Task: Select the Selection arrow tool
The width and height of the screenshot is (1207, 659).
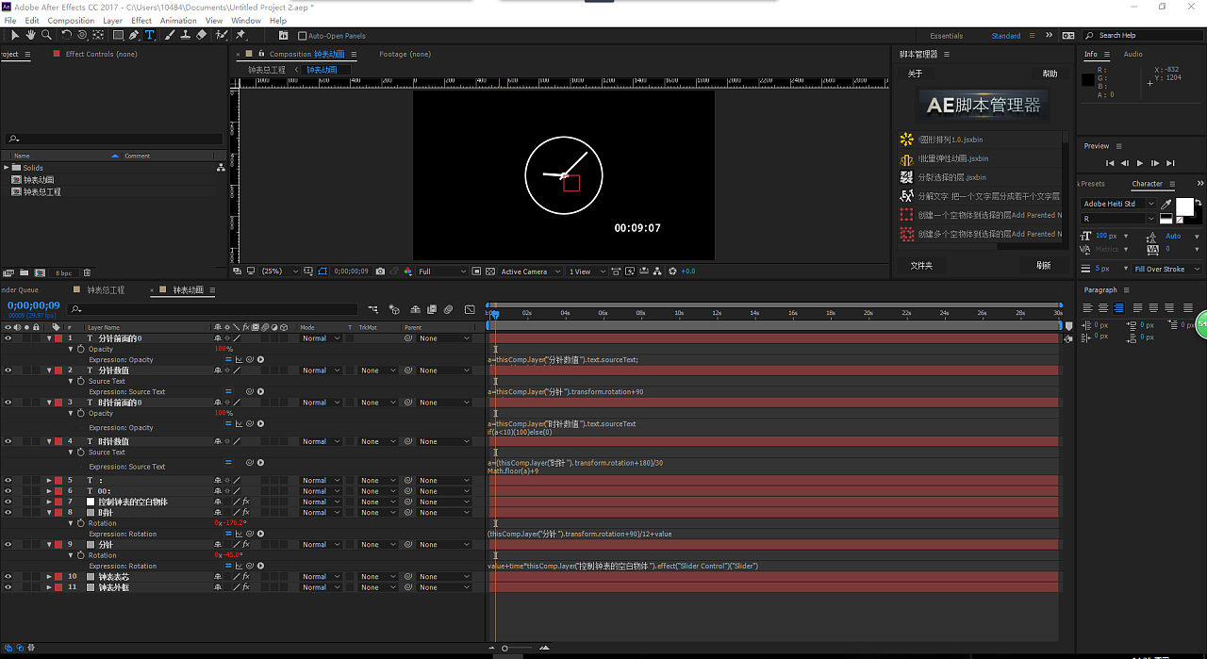Action: pyautogui.click(x=15, y=35)
